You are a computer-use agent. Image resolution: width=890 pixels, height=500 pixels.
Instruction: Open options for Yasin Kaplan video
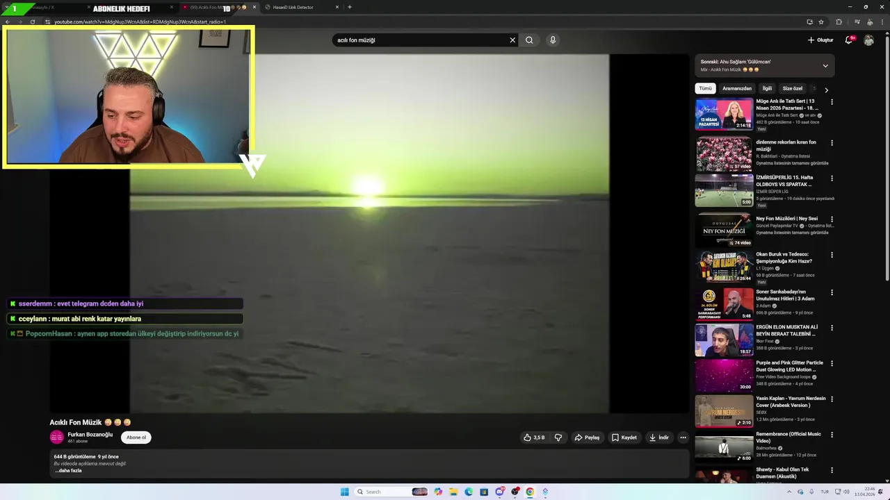(832, 399)
